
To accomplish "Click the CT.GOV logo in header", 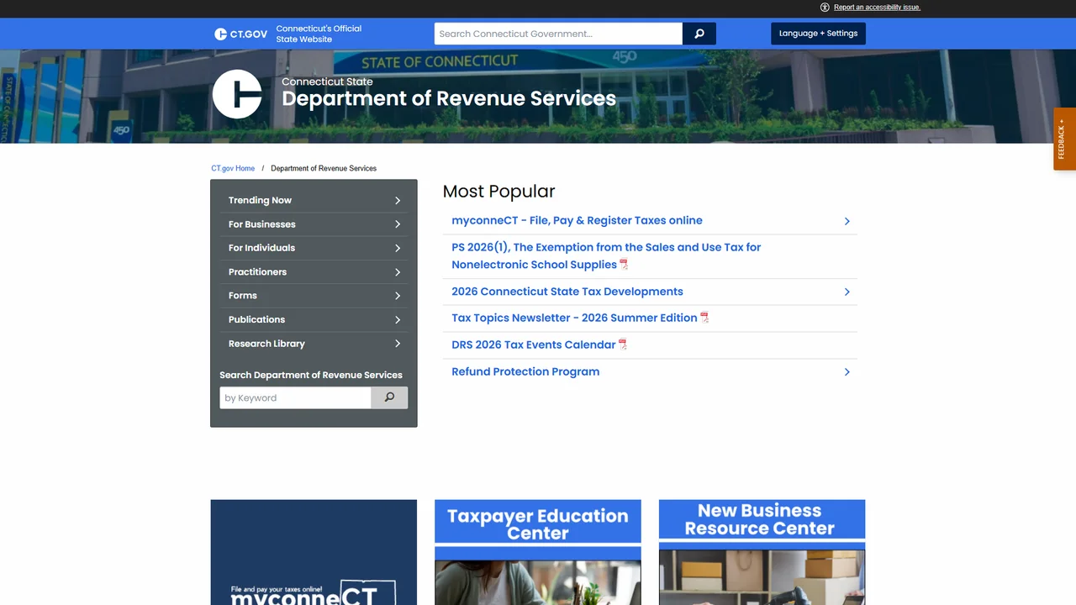I will tap(241, 34).
